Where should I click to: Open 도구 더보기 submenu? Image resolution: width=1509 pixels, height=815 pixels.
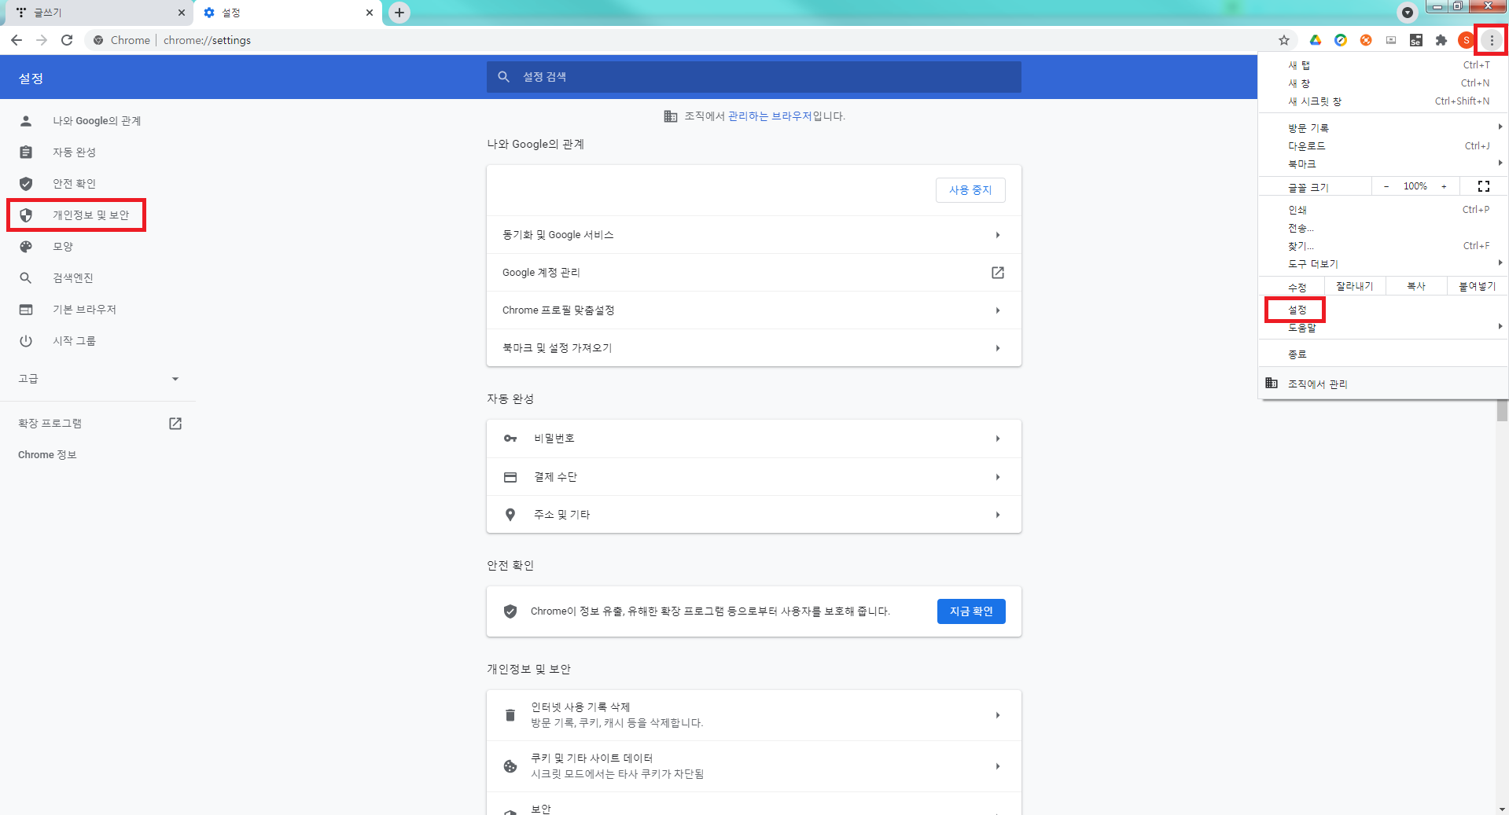[1382, 264]
